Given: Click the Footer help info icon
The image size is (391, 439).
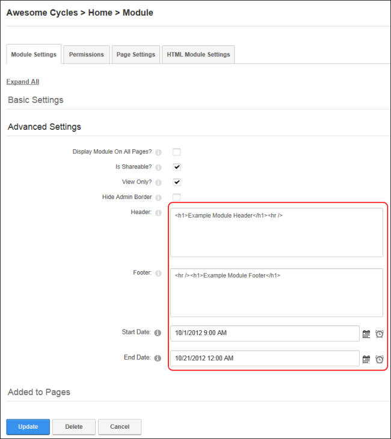Looking at the screenshot, I should pyautogui.click(x=158, y=273).
